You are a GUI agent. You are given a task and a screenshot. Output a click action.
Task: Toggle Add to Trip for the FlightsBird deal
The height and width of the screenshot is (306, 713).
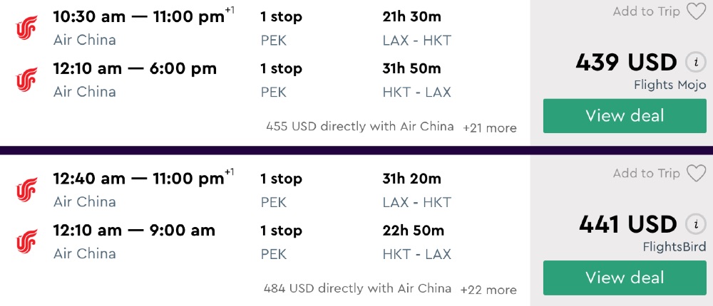point(646,174)
